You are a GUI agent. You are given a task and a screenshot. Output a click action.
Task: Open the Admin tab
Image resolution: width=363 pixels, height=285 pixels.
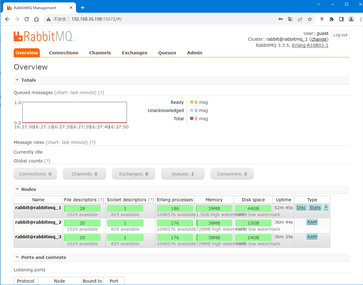click(x=194, y=53)
